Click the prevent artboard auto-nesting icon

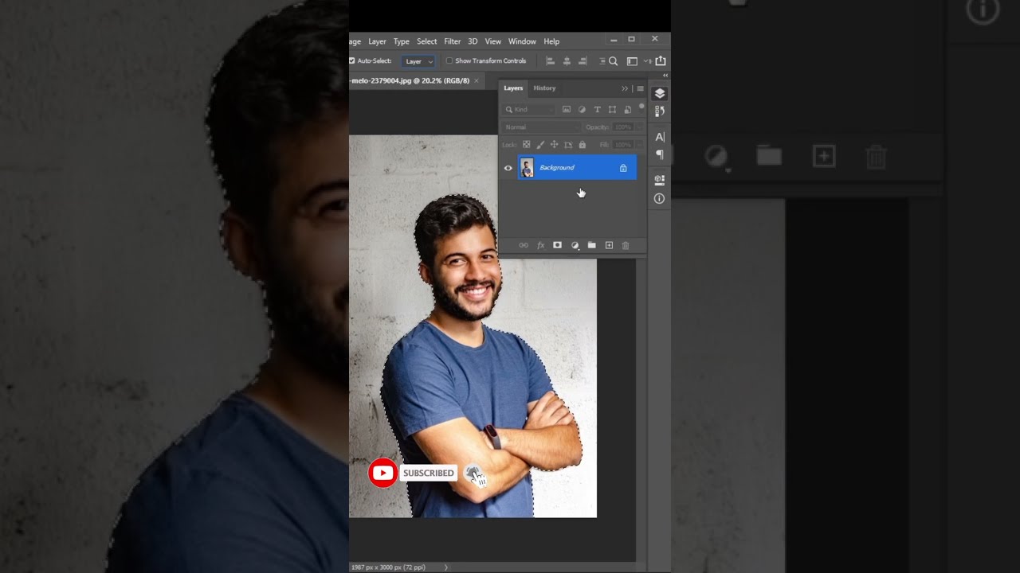point(568,145)
